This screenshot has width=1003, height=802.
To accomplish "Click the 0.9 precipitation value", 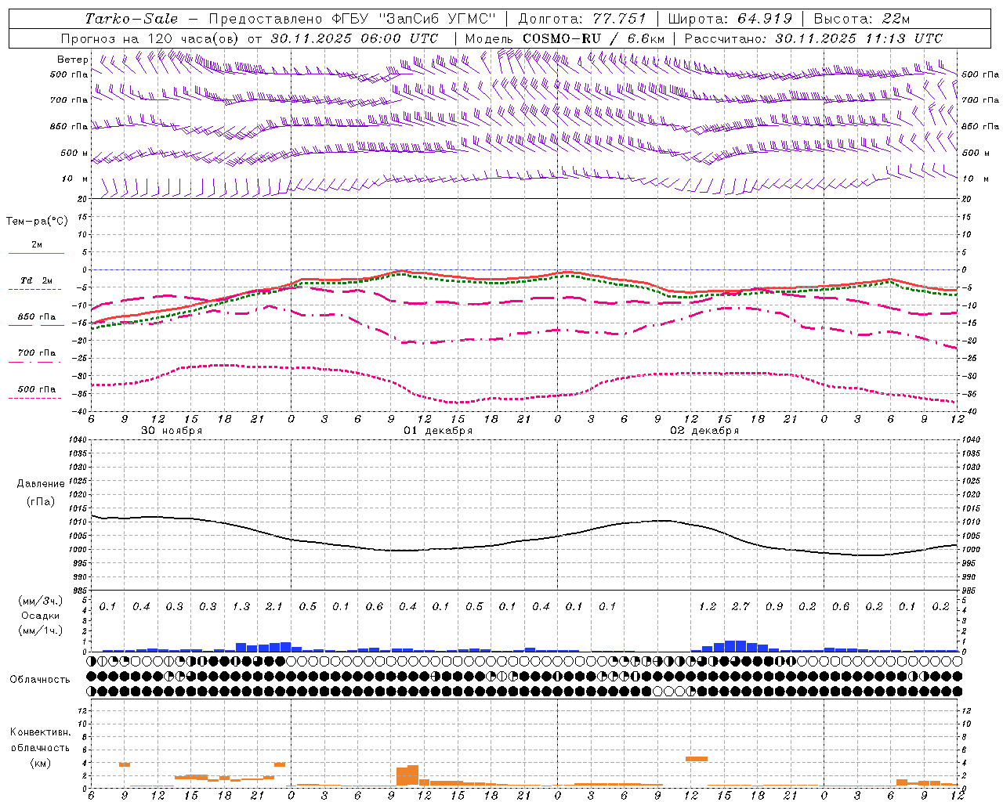I will 774,607.
